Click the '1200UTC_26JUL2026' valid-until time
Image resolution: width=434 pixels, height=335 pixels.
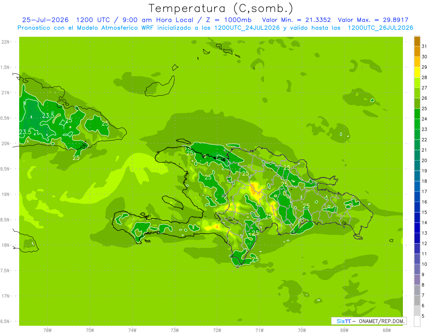click(380, 28)
